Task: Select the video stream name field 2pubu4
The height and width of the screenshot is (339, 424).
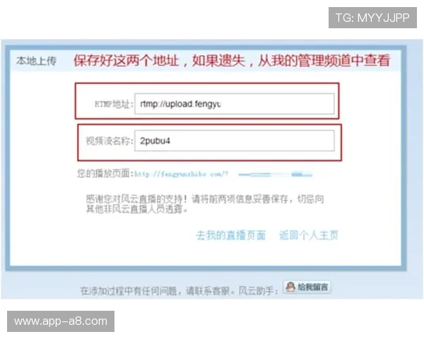Action: [x=235, y=141]
